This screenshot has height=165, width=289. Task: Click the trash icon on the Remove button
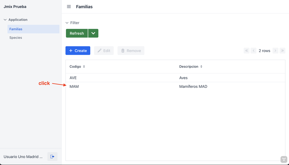pos(123,50)
